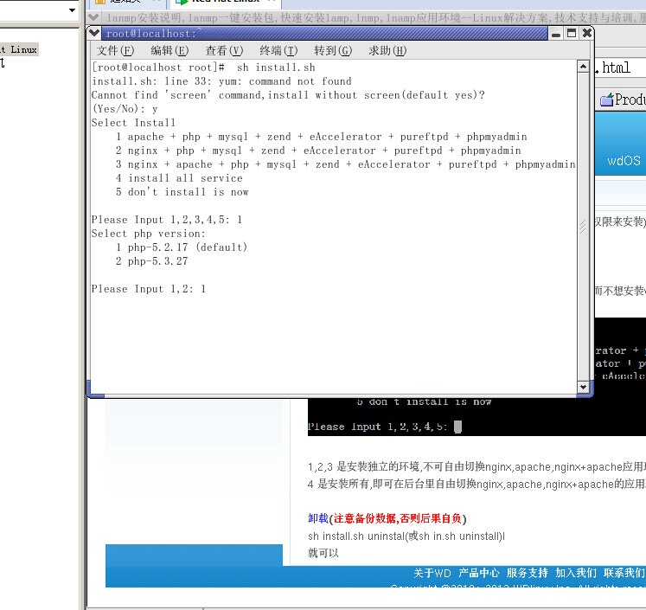The image size is (646, 610).
Task: Click the blue 卸载 heading link
Action: click(x=318, y=518)
